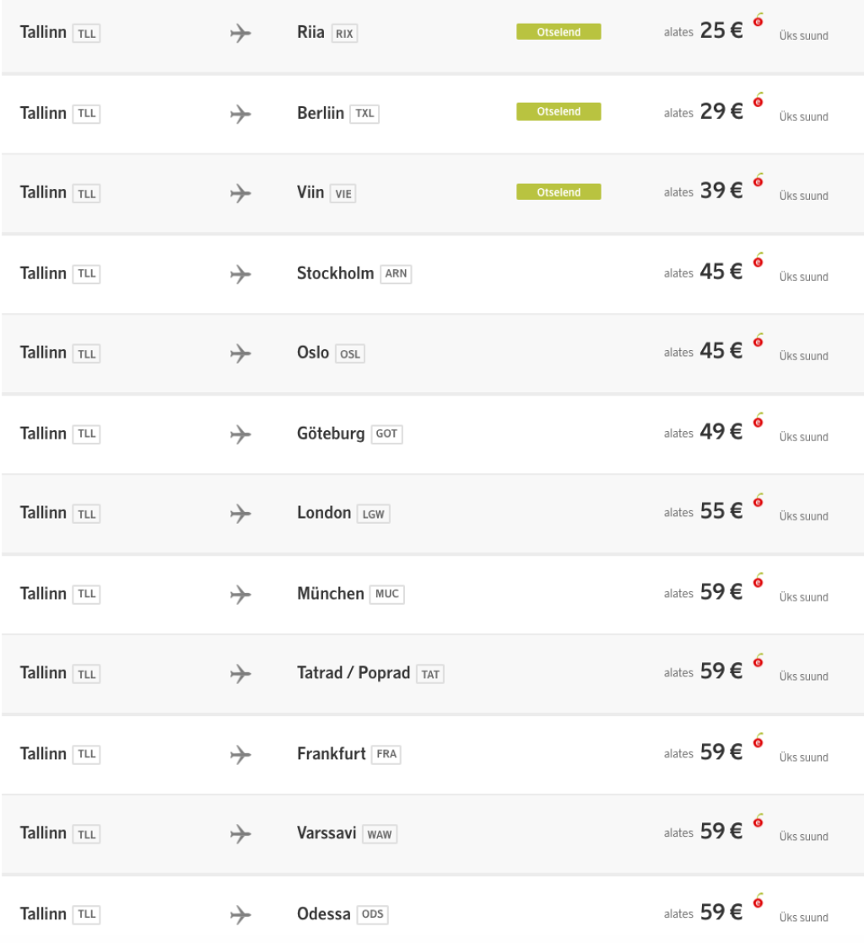Click the cherry icon in the Oslo row
Viewport: 864px width, 943px height.
click(758, 341)
